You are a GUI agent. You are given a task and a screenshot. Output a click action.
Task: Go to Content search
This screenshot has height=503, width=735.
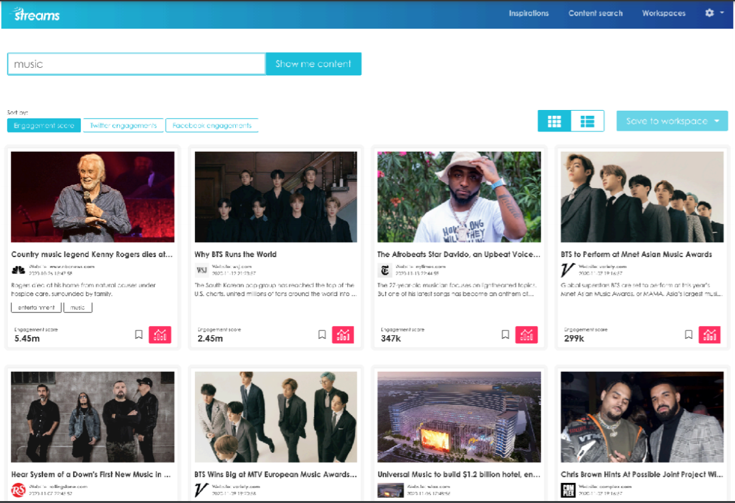pyautogui.click(x=596, y=13)
